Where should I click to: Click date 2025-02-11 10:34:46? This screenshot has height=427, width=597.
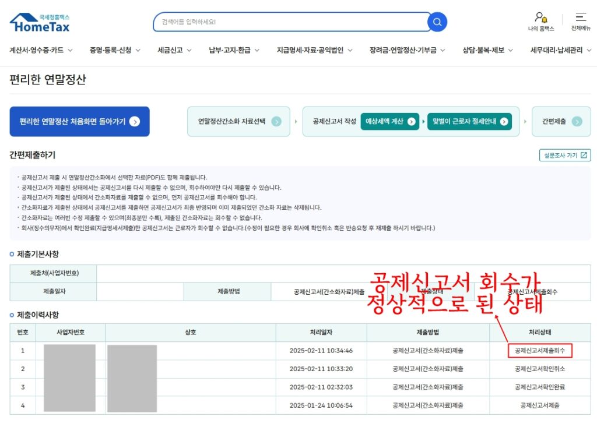(321, 351)
